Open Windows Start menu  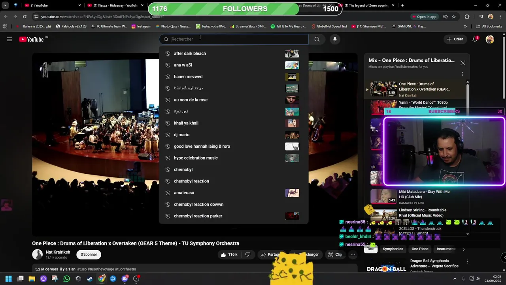pyautogui.click(x=9, y=279)
